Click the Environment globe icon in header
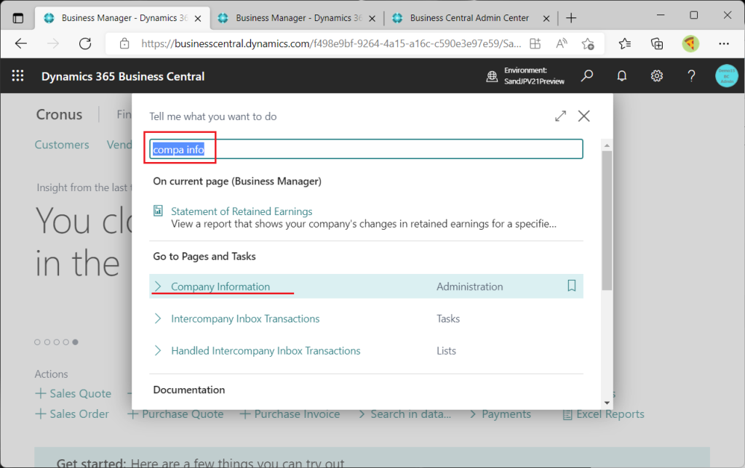The image size is (745, 468). point(492,76)
